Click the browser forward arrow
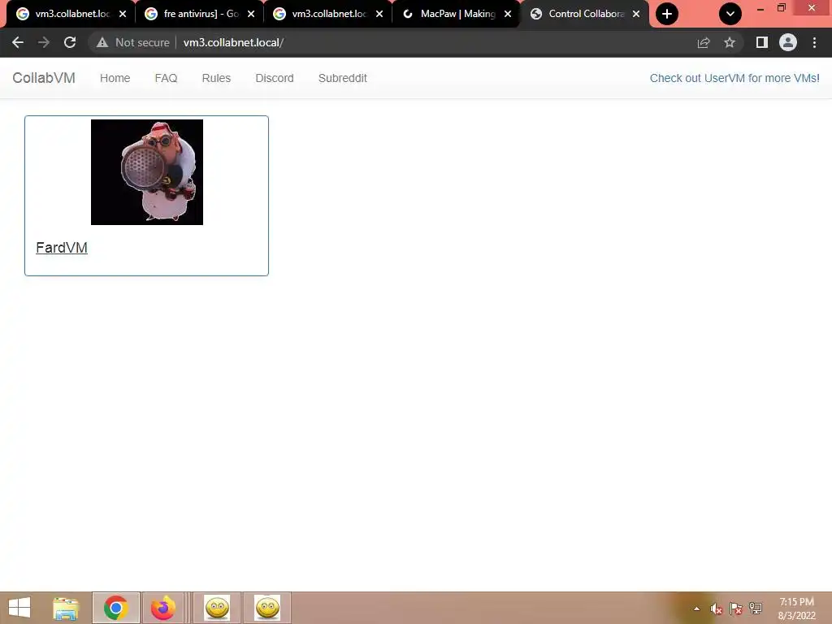 [x=44, y=42]
